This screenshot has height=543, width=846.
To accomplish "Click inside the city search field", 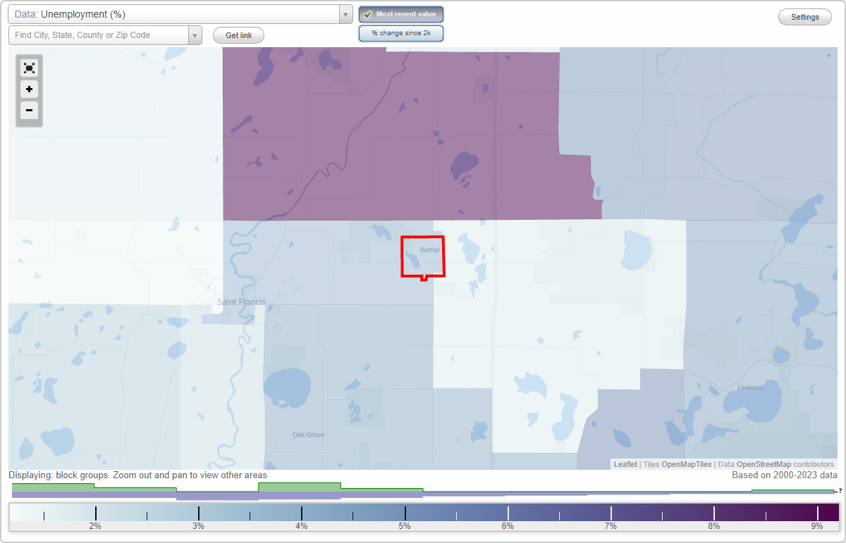I will point(99,35).
